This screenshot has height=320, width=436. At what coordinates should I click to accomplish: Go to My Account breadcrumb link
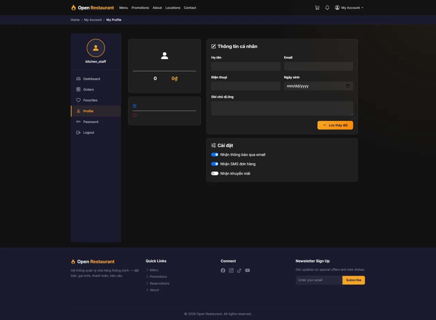coord(93,20)
